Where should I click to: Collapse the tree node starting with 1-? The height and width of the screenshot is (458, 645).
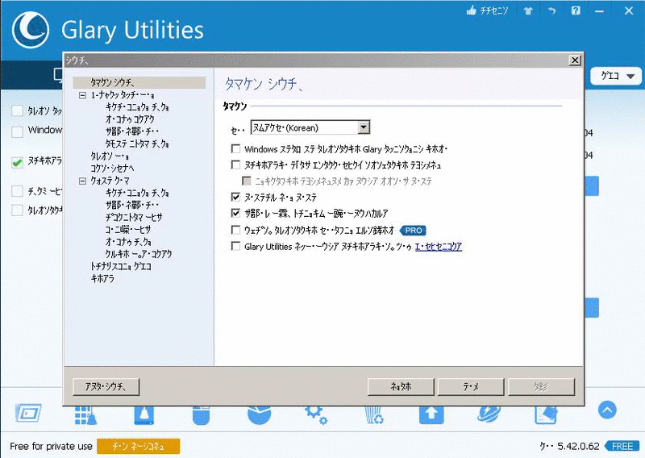coord(82,95)
